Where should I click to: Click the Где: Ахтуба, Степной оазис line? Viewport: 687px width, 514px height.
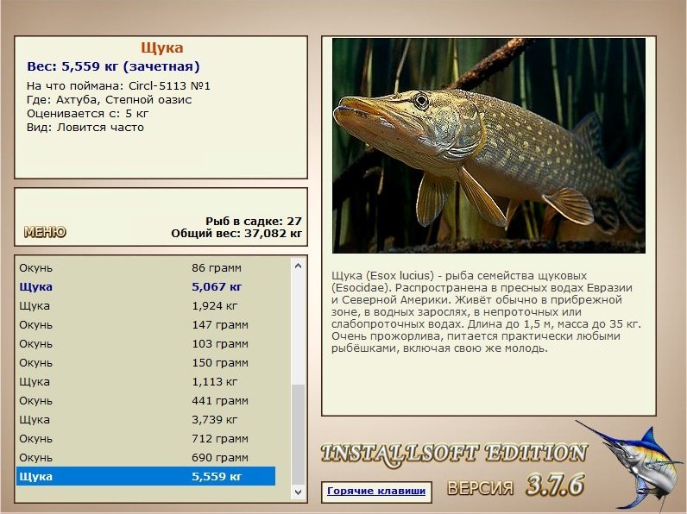(x=109, y=100)
